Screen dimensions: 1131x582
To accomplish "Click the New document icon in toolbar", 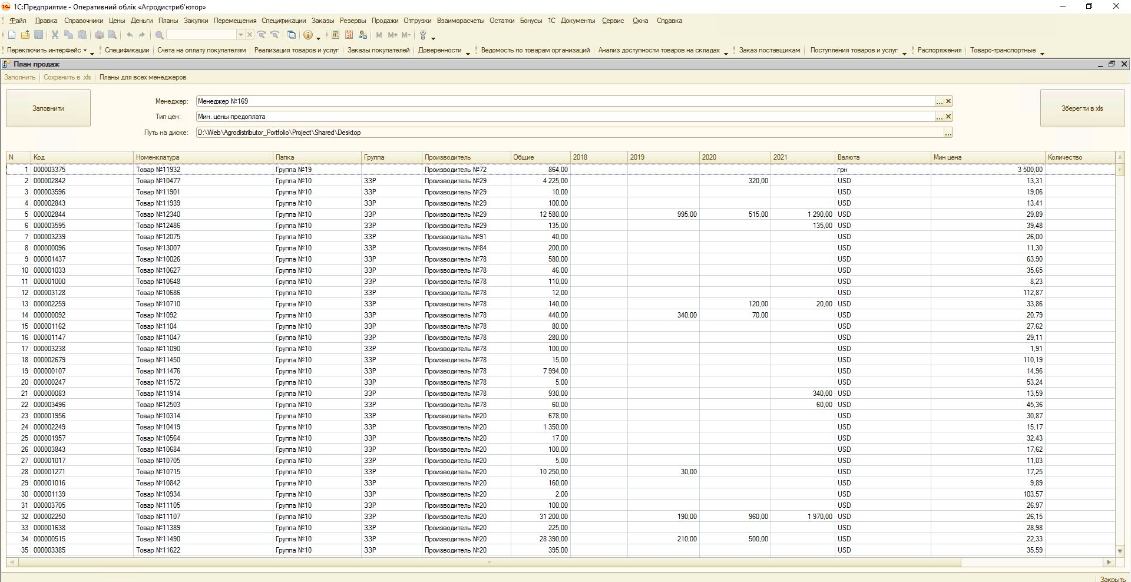I will pos(12,35).
